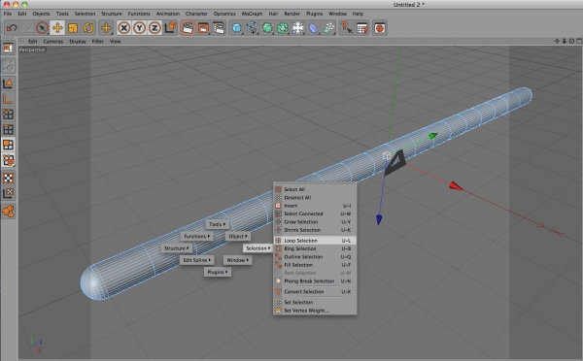Viewport: 583px width, 361px height.
Task: Click the viewport pan navigation icon
Action: 557,41
